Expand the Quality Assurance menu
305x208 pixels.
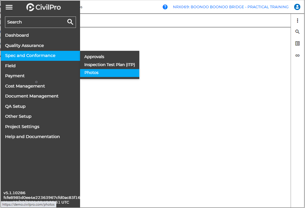24,46
